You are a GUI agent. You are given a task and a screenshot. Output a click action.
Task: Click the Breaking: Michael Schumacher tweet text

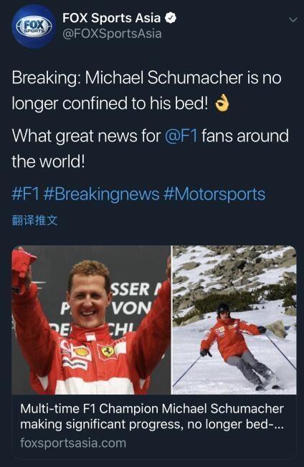click(x=146, y=90)
